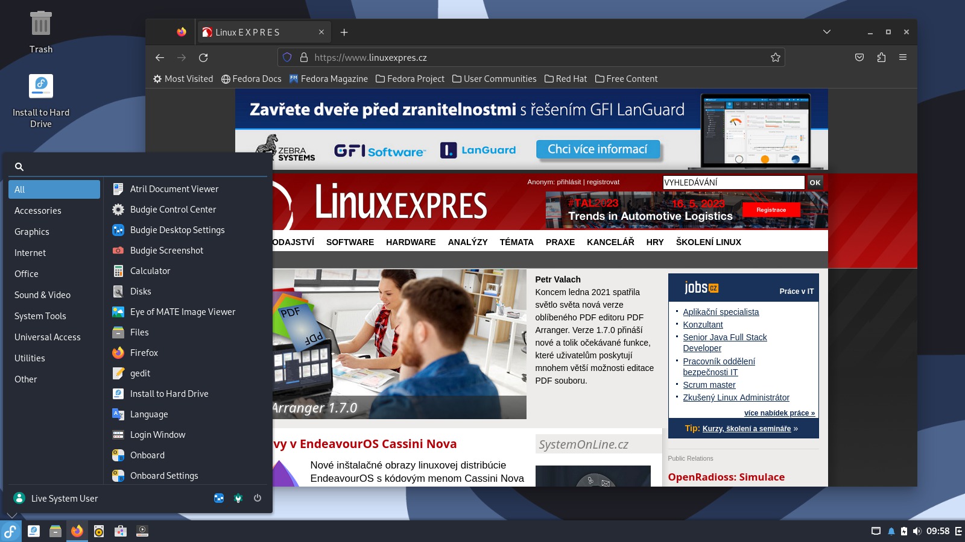The width and height of the screenshot is (965, 542).
Task: Open Calculator from app list
Action: (x=186, y=271)
